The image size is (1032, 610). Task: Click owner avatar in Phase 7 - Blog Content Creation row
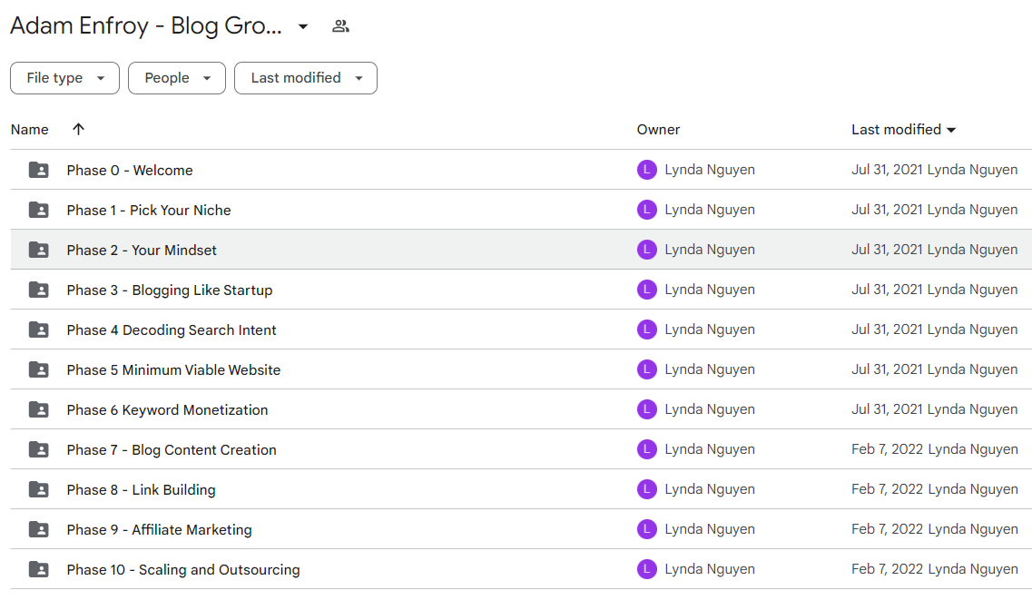(647, 449)
